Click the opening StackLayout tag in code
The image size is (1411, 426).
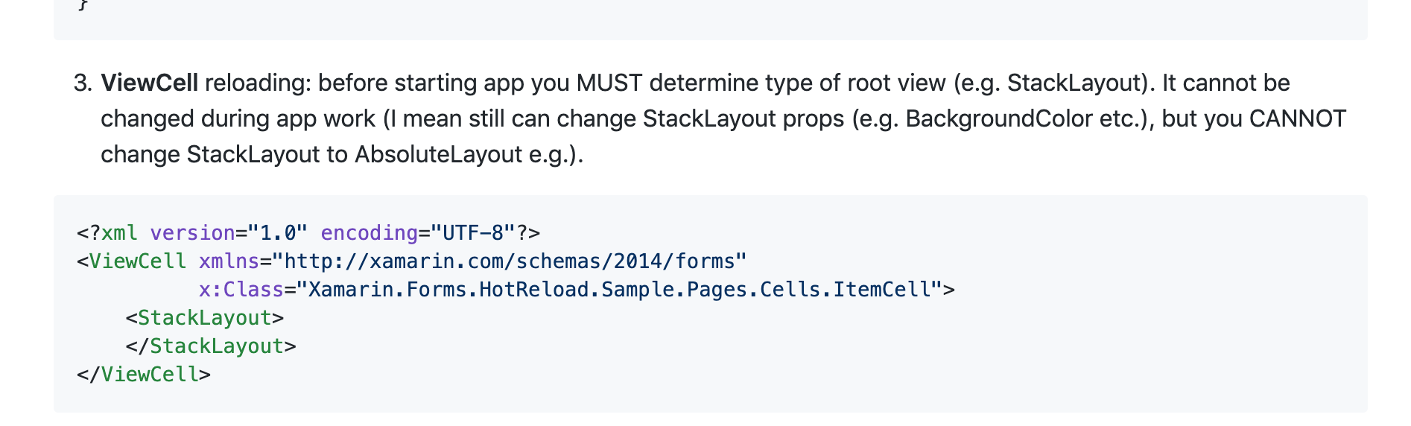point(205,318)
